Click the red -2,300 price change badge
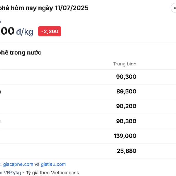Viewport: 176px width, 176px height. click(50, 31)
